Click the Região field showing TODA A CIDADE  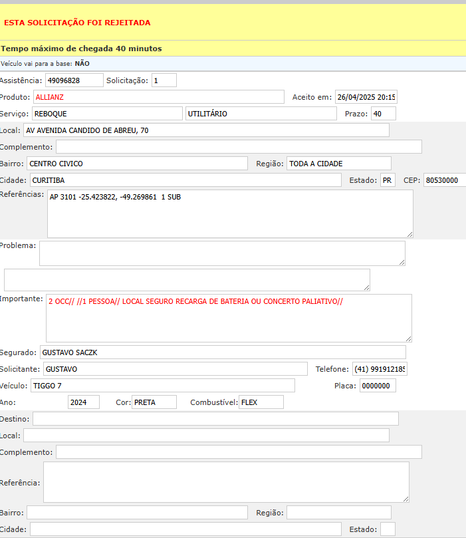pos(338,164)
